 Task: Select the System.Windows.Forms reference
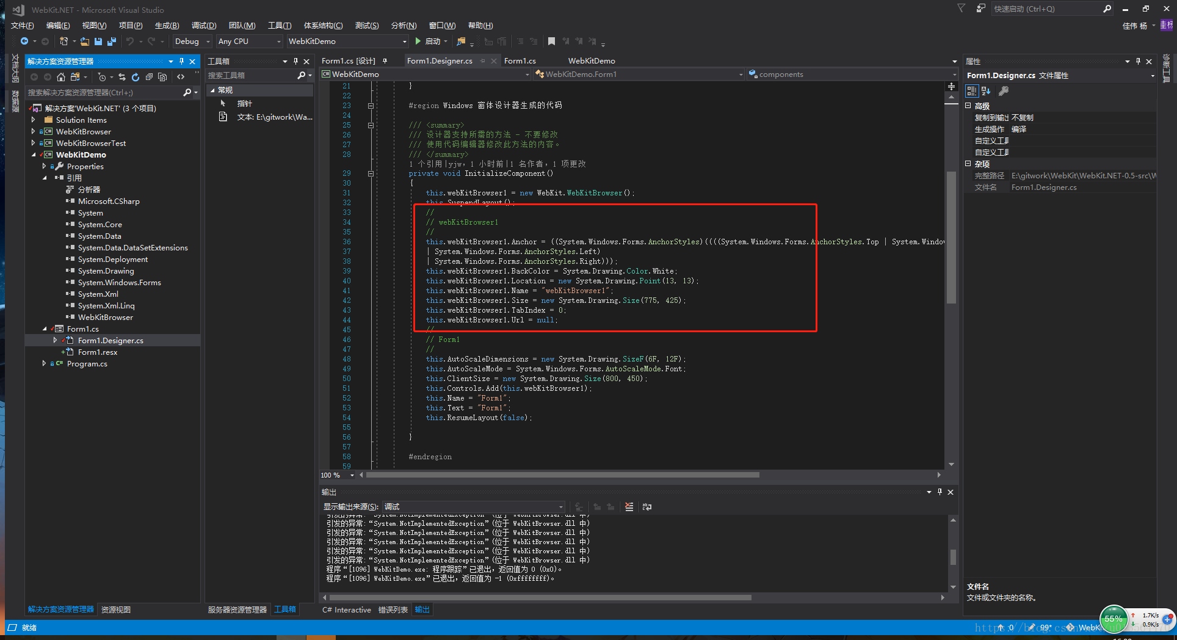click(x=120, y=283)
